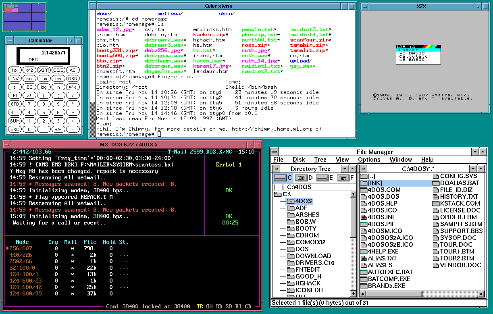Click the PI key on the Calculator
This screenshot has width=493, height=314.
[x=15, y=96]
